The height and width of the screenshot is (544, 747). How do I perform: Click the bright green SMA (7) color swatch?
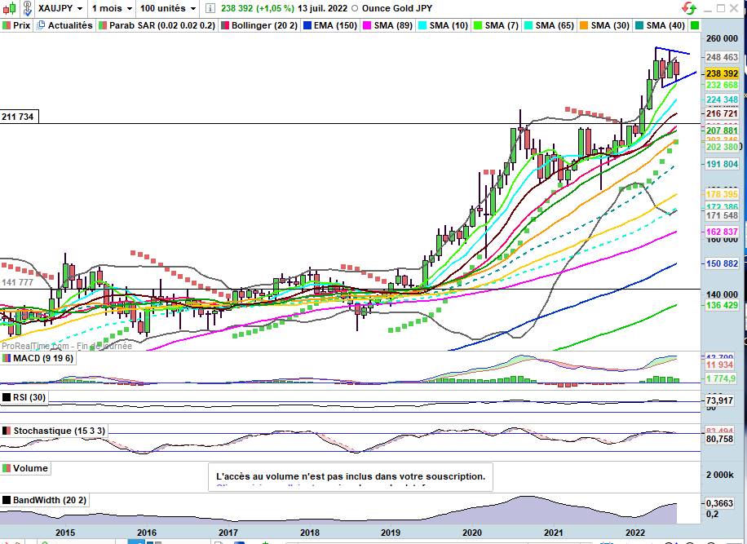click(479, 25)
